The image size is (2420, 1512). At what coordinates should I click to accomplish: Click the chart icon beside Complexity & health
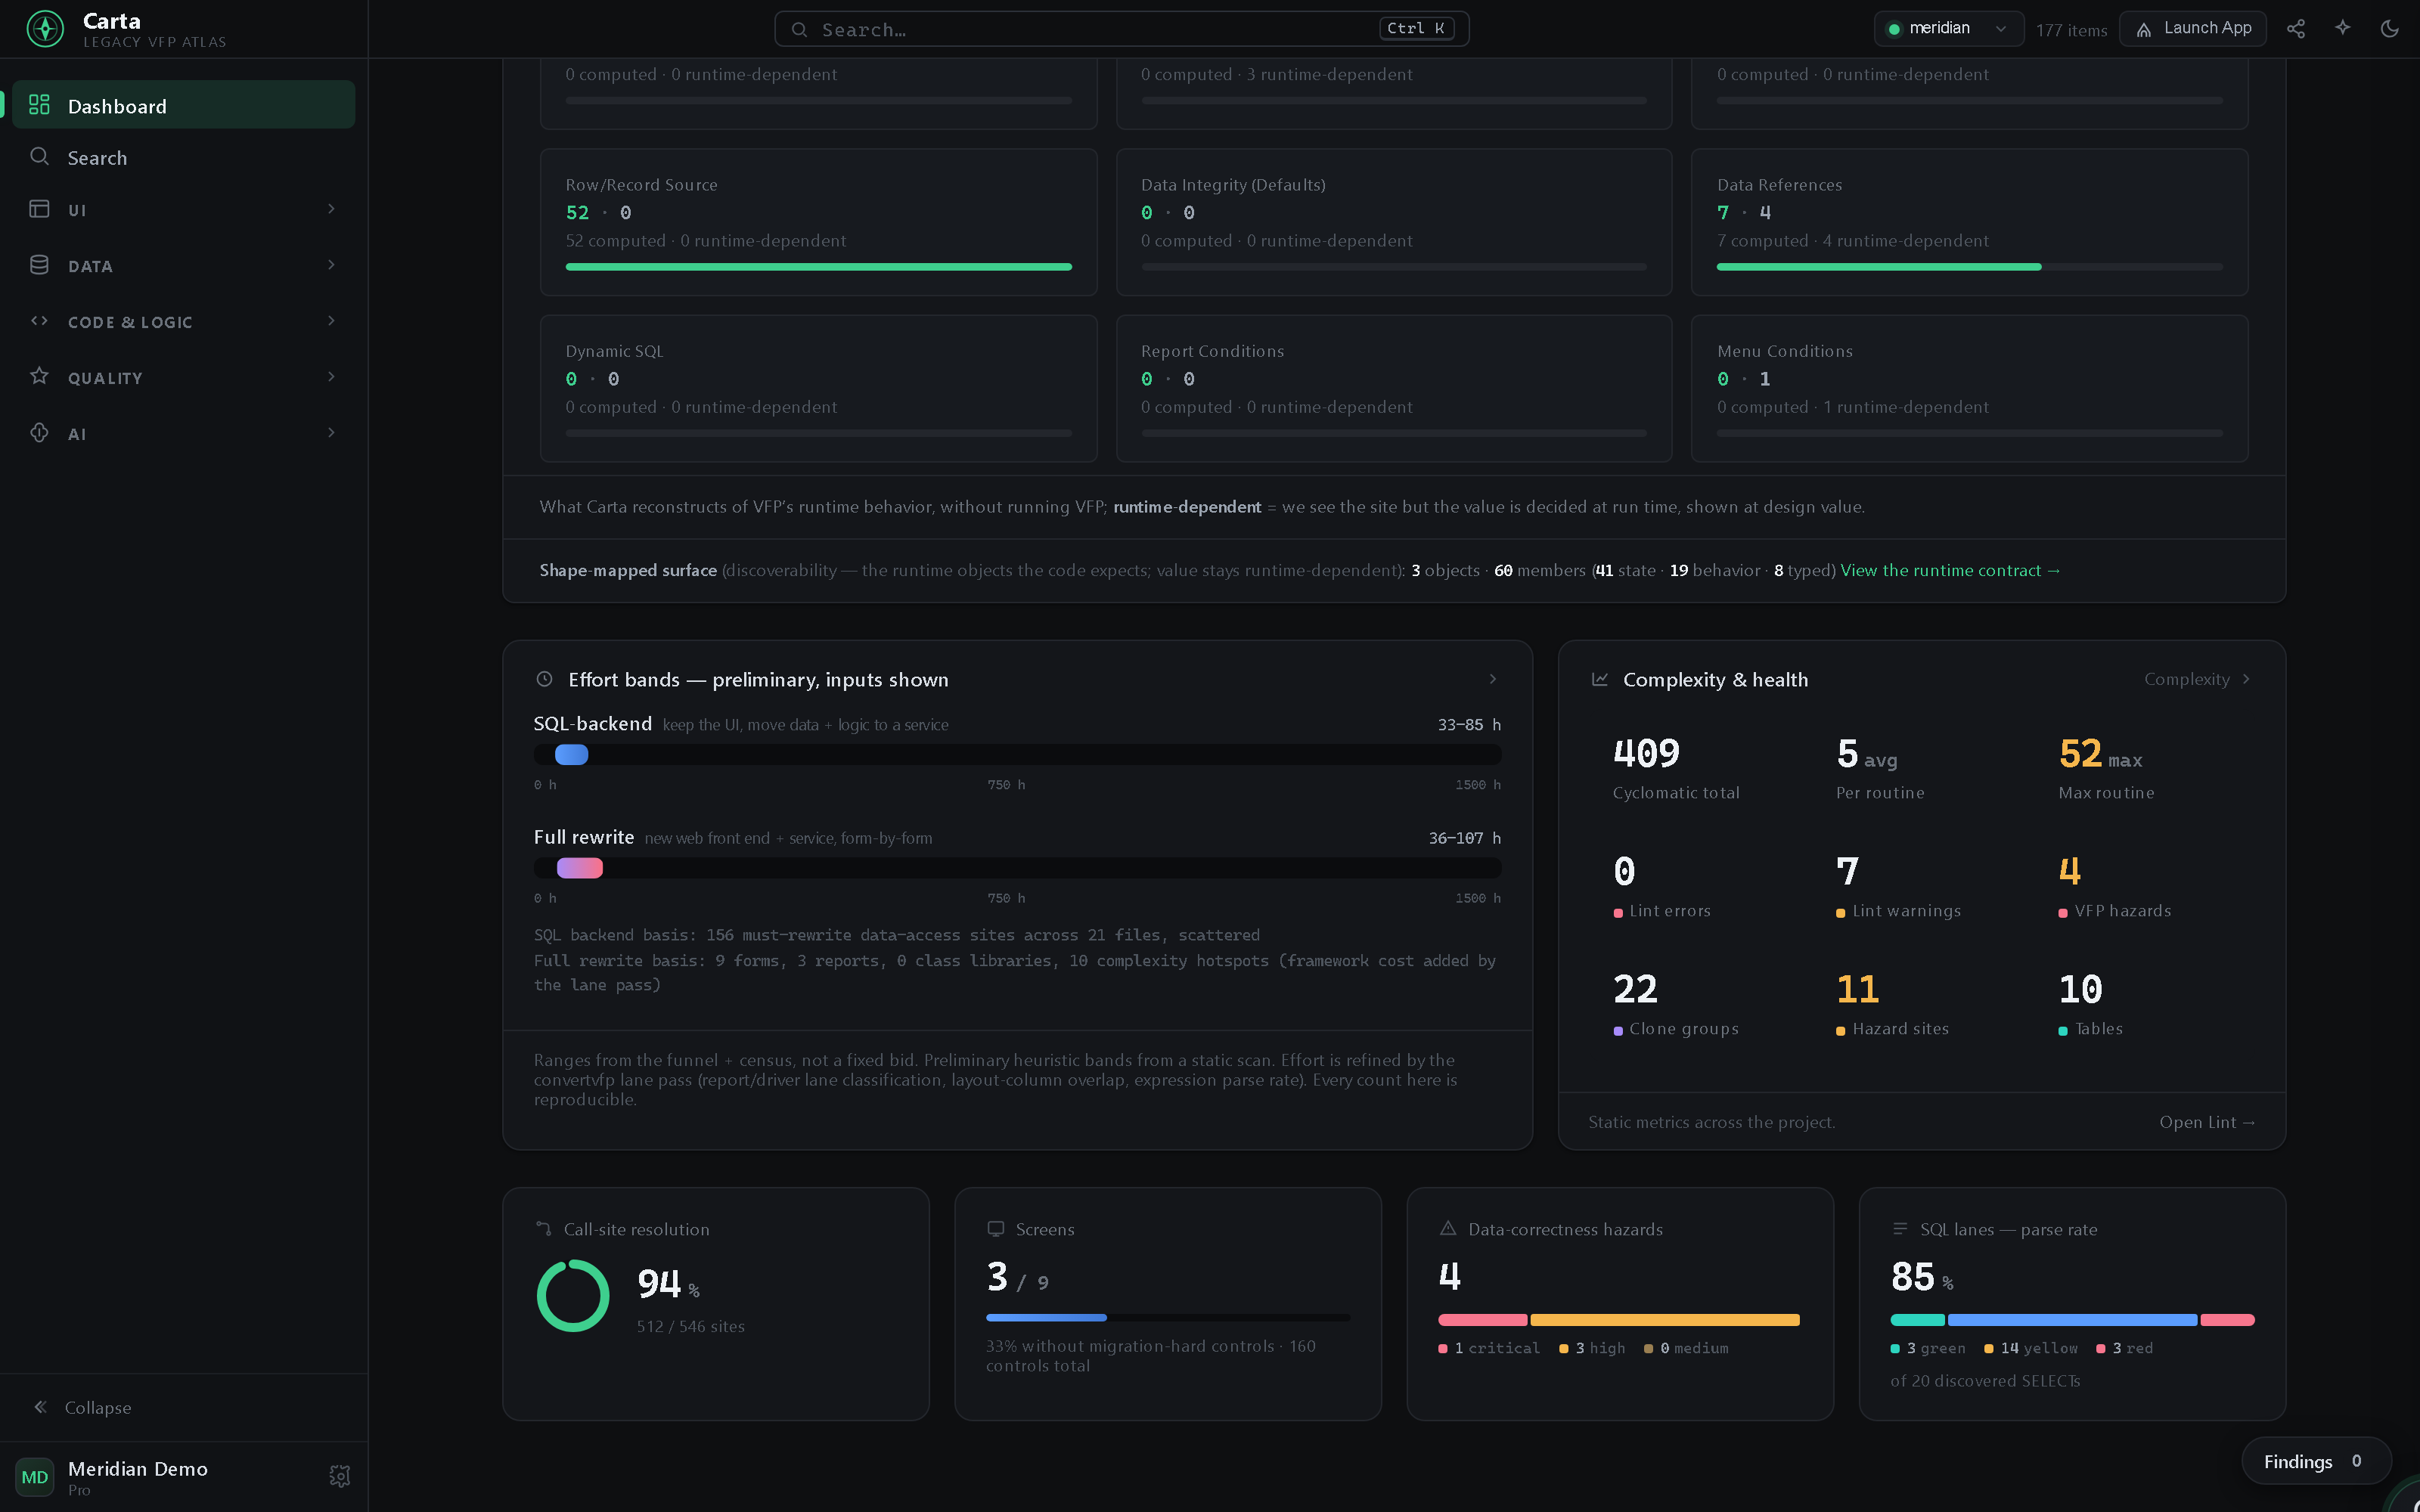pyautogui.click(x=1600, y=679)
